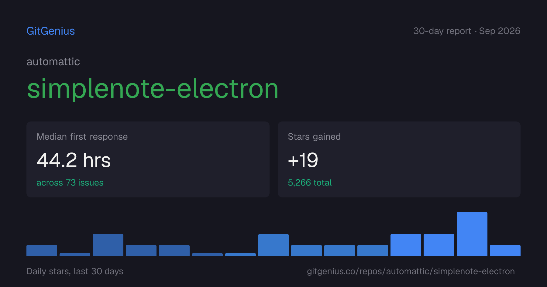Viewport: 547px width, 287px height.
Task: Select the Stars gained card
Action: [399, 159]
